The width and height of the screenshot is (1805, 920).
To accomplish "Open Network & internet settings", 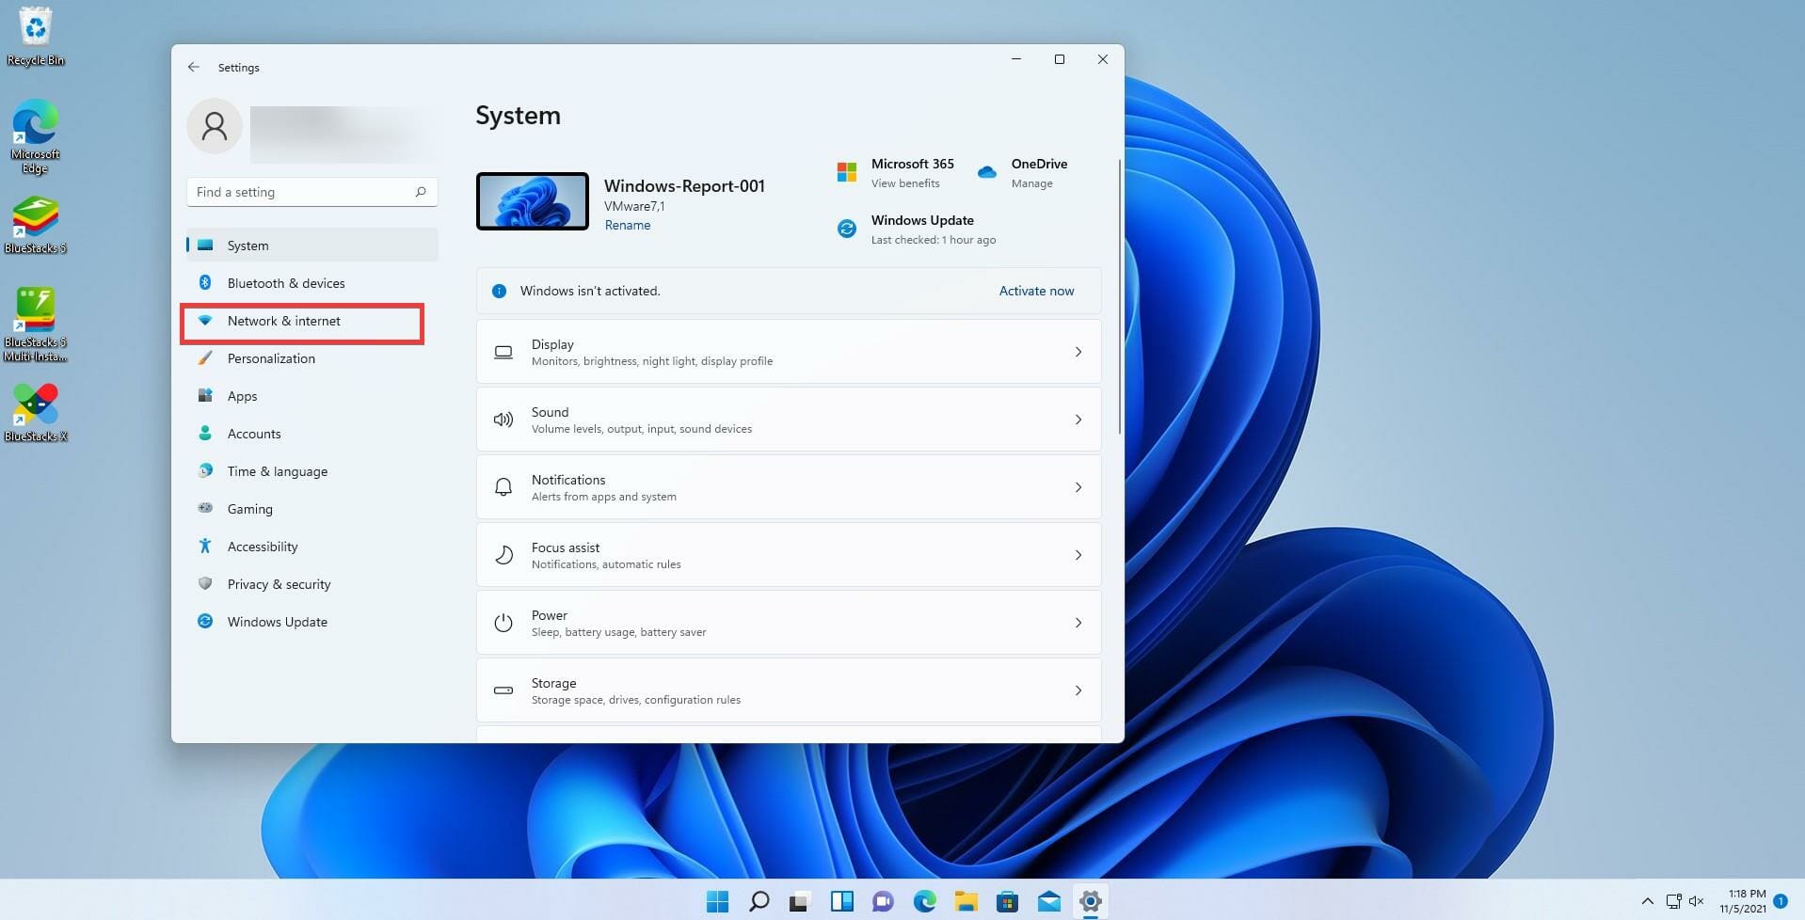I will [x=283, y=321].
